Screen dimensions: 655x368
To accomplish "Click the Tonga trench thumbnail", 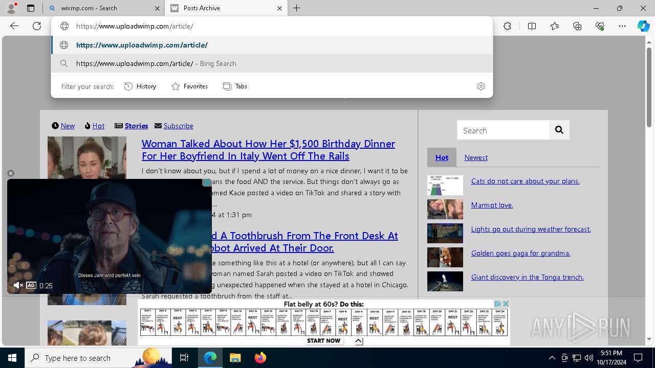I will (x=445, y=281).
